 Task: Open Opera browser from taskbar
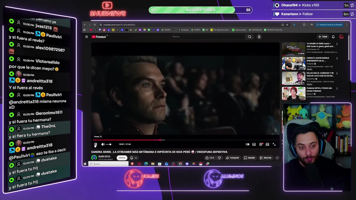tap(139, 164)
